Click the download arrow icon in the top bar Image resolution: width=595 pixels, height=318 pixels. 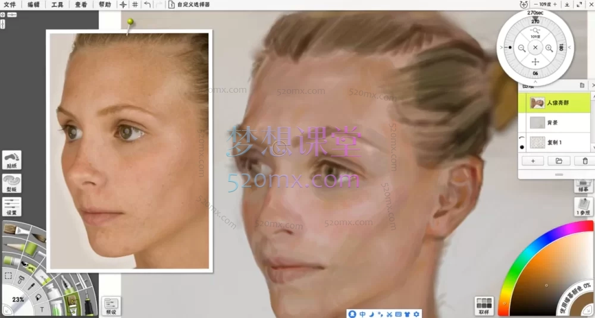click(567, 5)
